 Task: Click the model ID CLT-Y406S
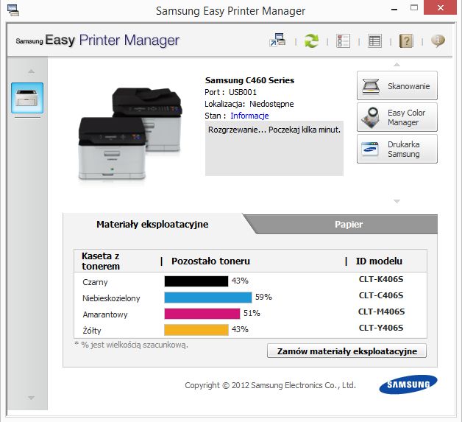coord(381,328)
